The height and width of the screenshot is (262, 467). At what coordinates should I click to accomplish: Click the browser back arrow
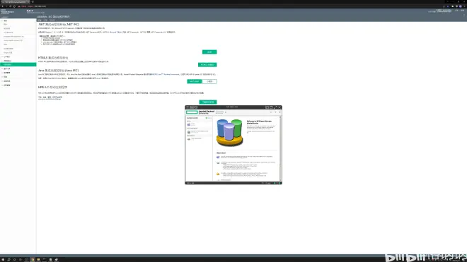2,6
